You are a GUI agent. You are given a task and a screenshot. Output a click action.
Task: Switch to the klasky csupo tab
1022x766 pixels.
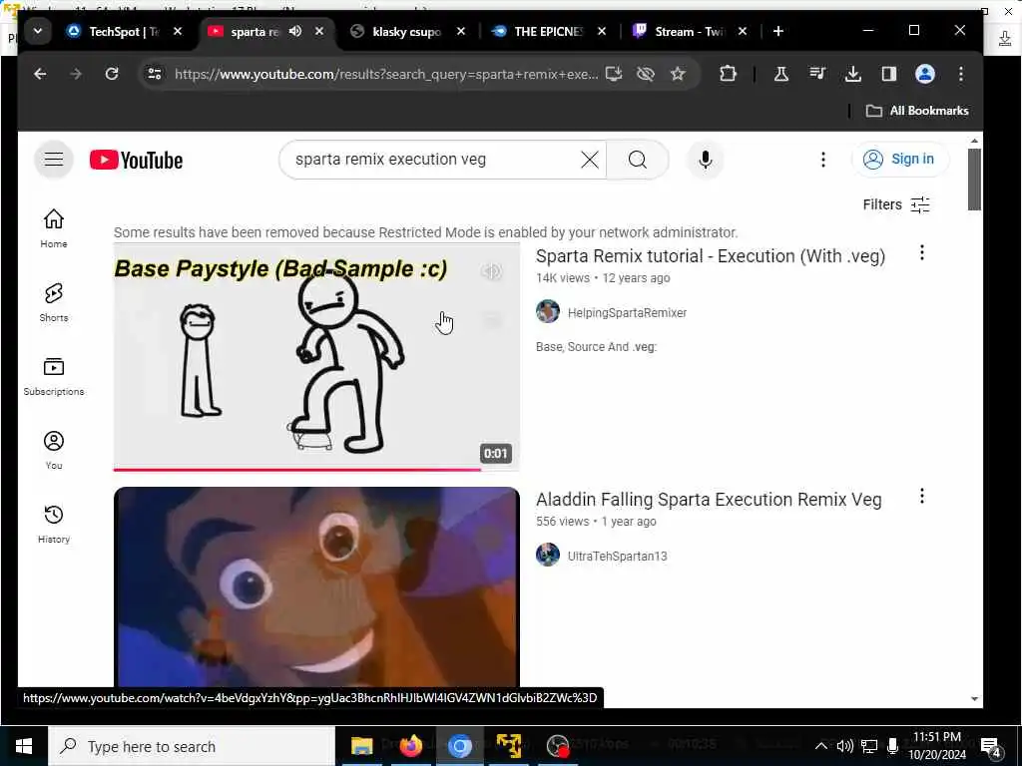pos(407,31)
